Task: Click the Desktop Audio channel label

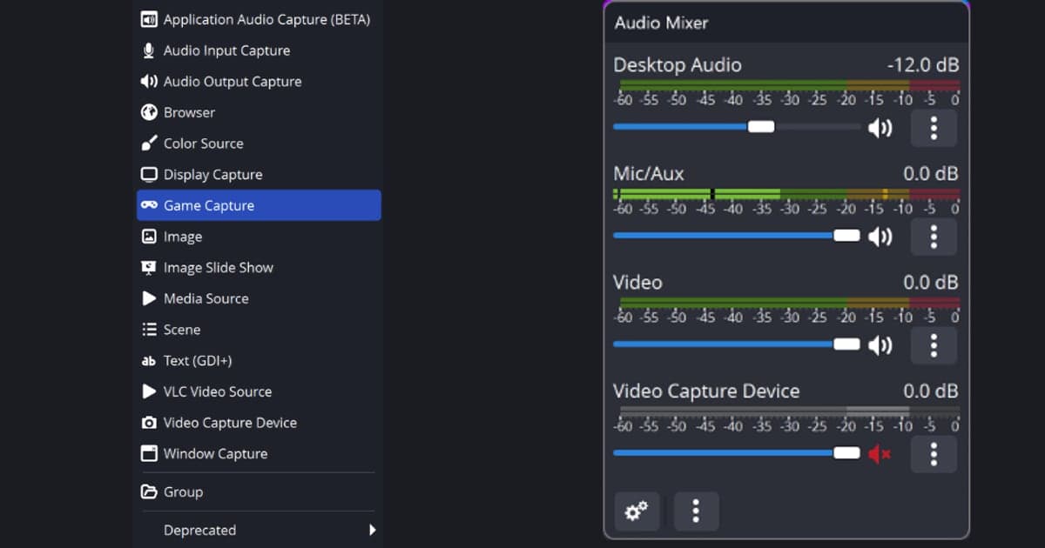Action: tap(678, 65)
